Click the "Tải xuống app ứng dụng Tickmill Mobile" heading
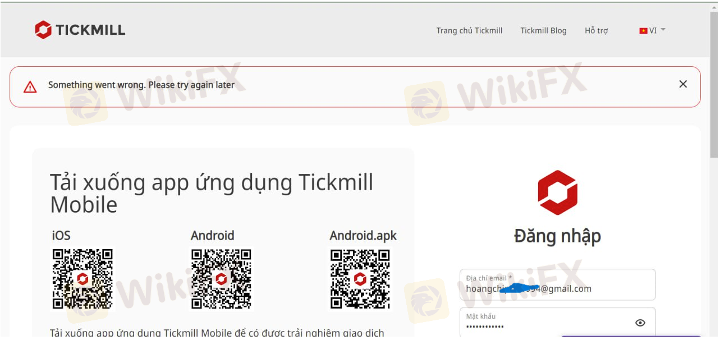 pos(212,194)
